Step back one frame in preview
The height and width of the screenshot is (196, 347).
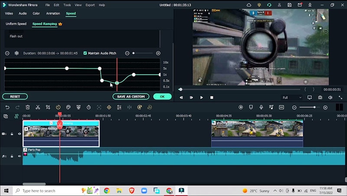tap(181, 97)
